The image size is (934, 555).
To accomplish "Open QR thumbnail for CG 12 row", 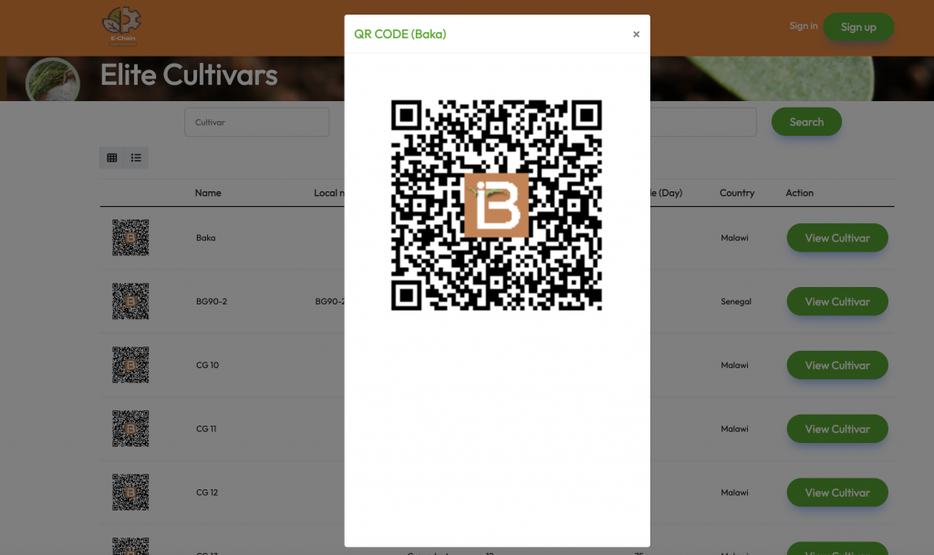I will (130, 492).
